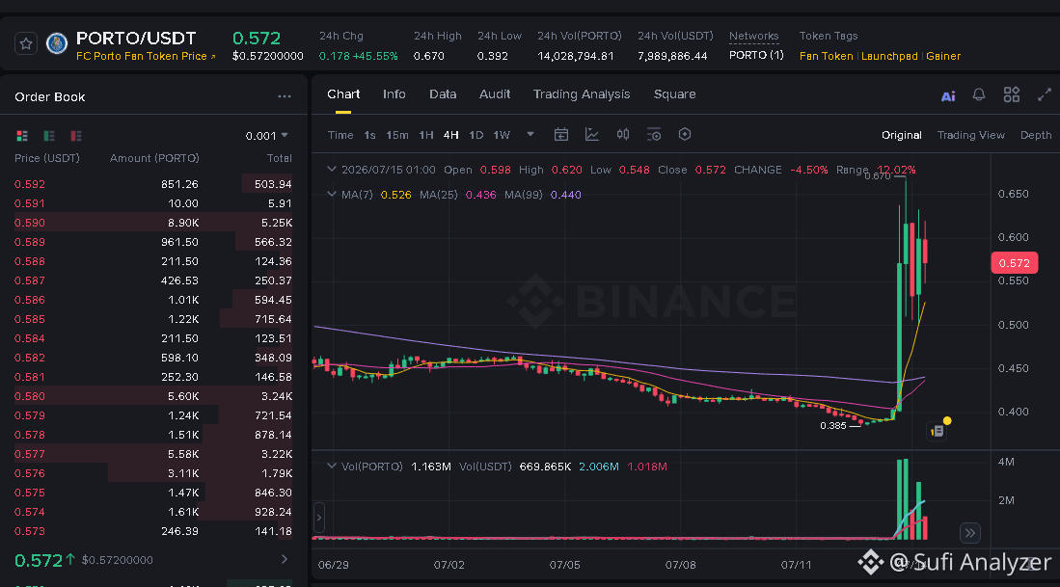Collapse the OHLC info row

coord(331,169)
